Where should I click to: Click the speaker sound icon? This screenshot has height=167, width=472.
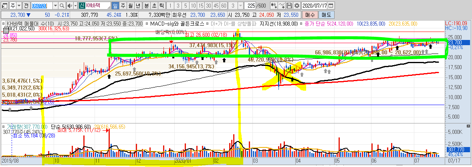69,6
